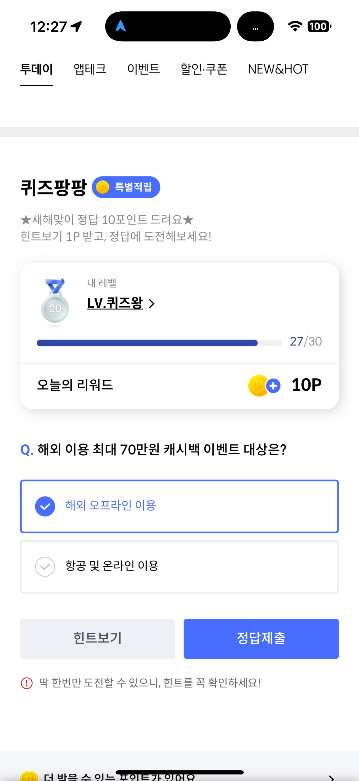Open the LV.퀴즈왕 level link
The width and height of the screenshot is (359, 781).
[x=115, y=303]
